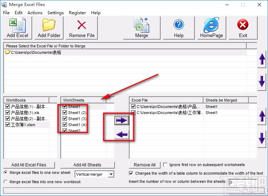Select Sheet1 text in 产品 merged row
268x196 pixels.
[211, 107]
